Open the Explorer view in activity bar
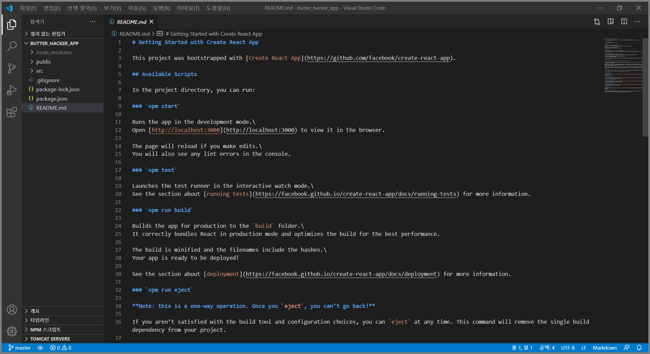The height and width of the screenshot is (354, 650). click(12, 25)
